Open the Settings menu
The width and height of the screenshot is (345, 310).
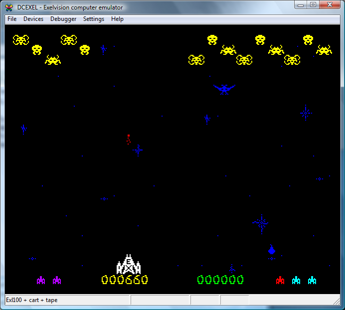click(x=94, y=19)
